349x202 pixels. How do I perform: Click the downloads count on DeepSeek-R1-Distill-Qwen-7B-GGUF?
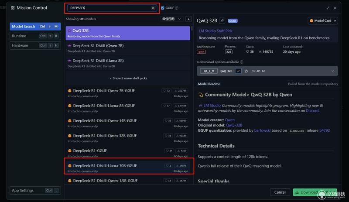(180, 91)
